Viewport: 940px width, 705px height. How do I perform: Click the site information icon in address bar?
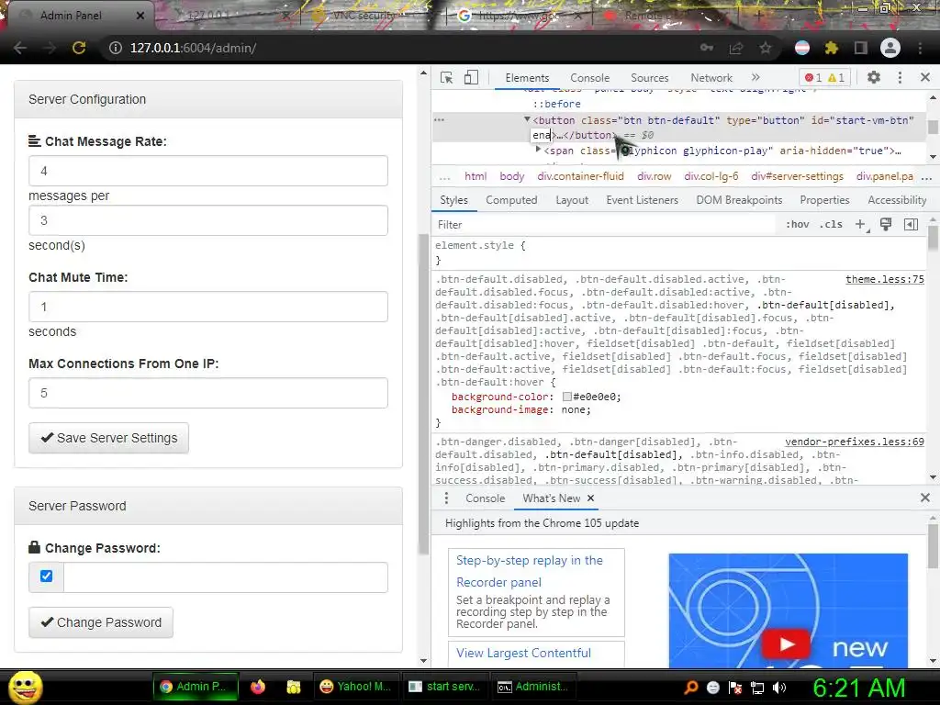tap(116, 48)
